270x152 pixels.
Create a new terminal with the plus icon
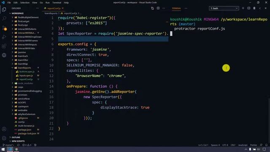coord(243,8)
